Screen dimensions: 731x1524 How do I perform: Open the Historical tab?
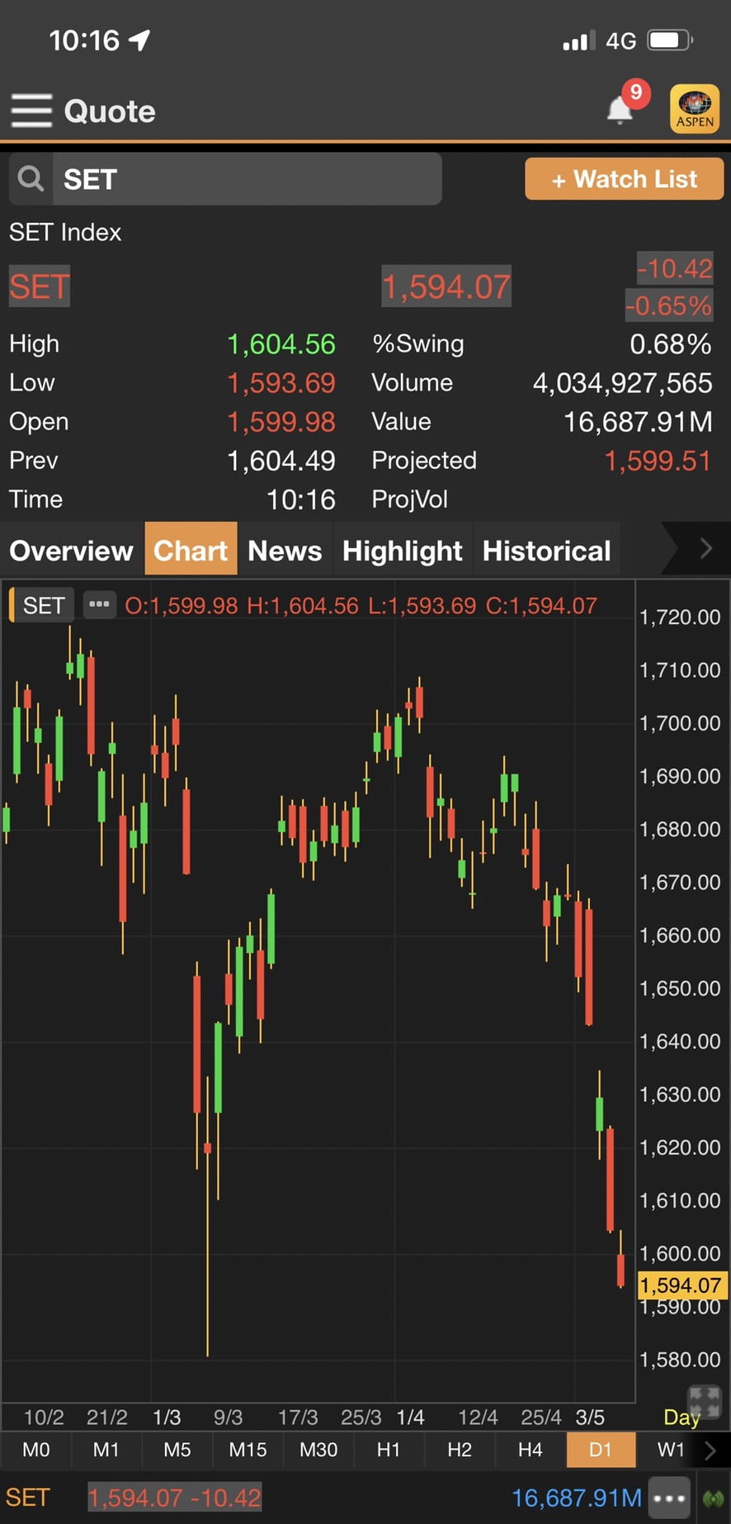point(546,551)
